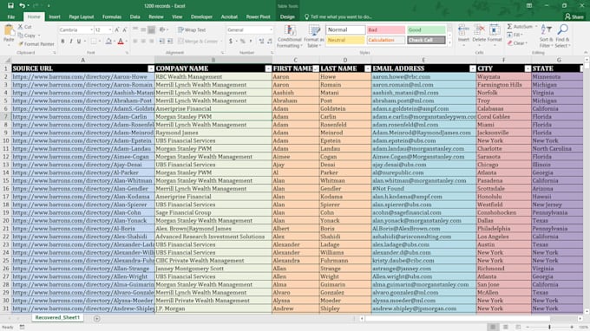Apply the accounting dollar format
This screenshot has height=331, width=590.
coord(231,41)
